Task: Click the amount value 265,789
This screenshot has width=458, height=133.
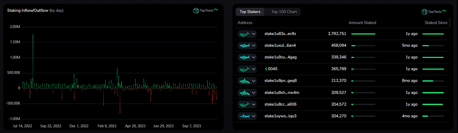Action: [x=338, y=69]
